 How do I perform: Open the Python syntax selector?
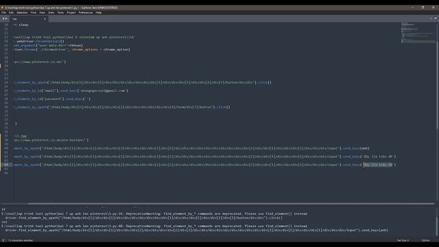(x=426, y=240)
